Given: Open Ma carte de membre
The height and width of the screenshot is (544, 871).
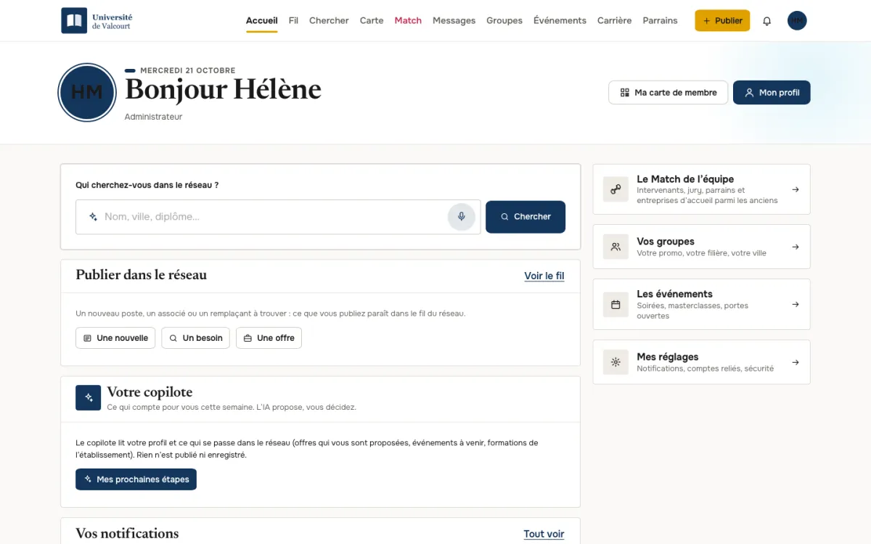Looking at the screenshot, I should point(668,93).
